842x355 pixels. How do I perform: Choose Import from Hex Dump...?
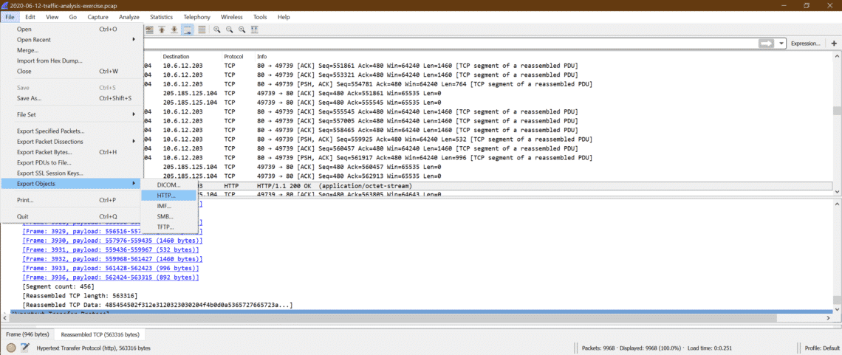point(72,61)
